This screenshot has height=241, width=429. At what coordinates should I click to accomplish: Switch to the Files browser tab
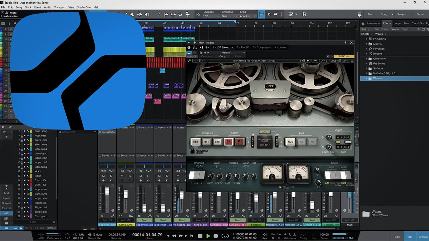pyautogui.click(x=406, y=23)
